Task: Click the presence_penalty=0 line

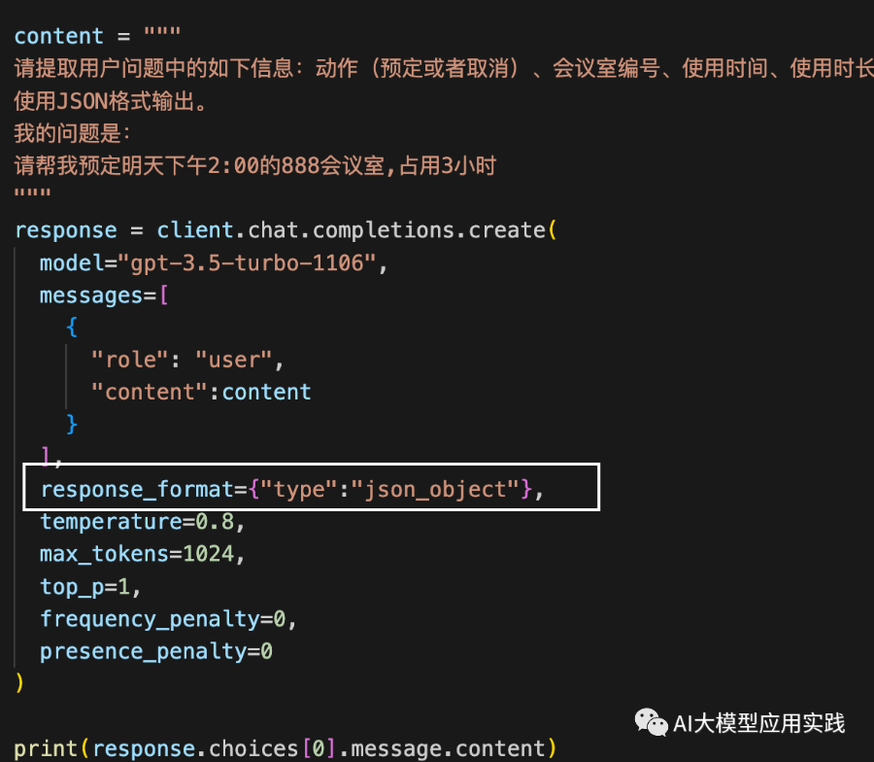Action: [156, 651]
